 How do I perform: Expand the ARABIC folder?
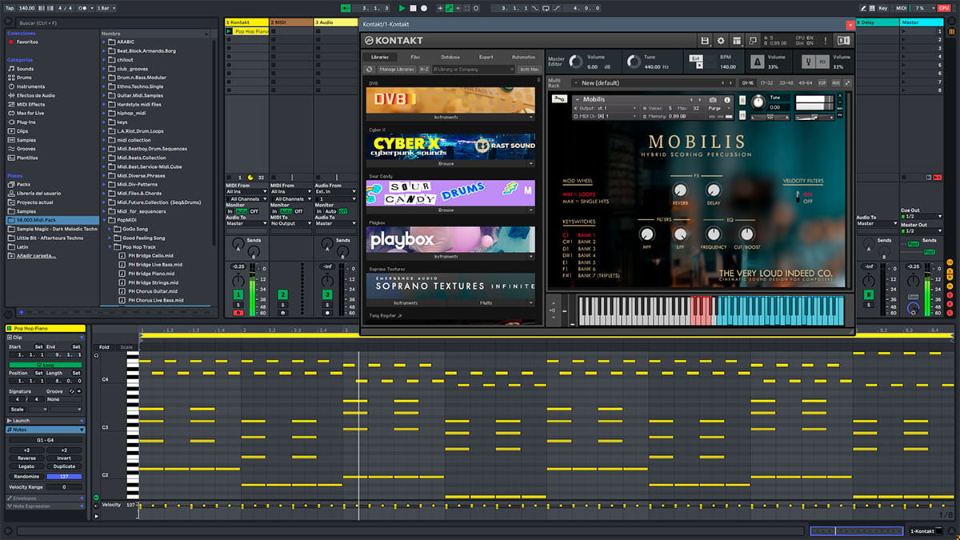[x=106, y=42]
